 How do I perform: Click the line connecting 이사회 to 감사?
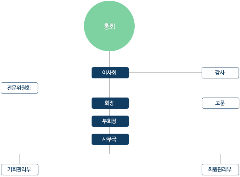point(165,72)
